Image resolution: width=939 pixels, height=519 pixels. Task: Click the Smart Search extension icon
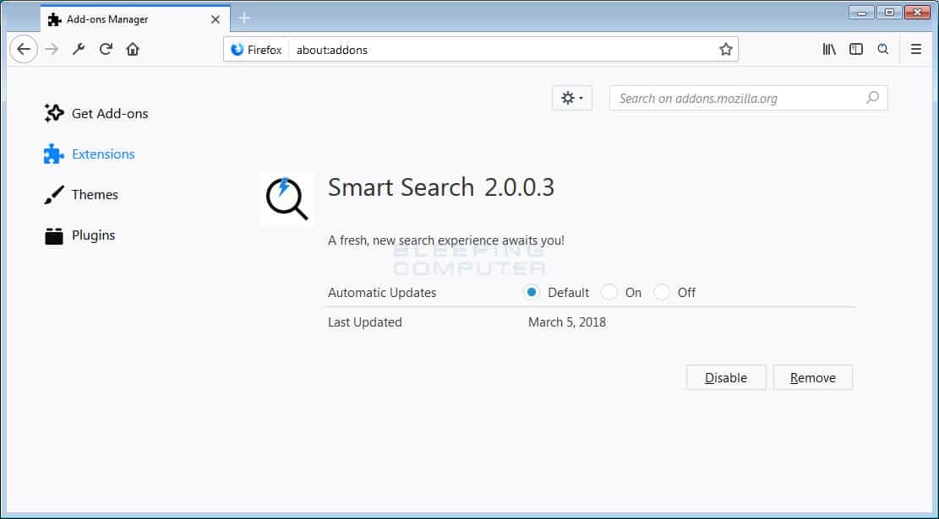point(287,198)
